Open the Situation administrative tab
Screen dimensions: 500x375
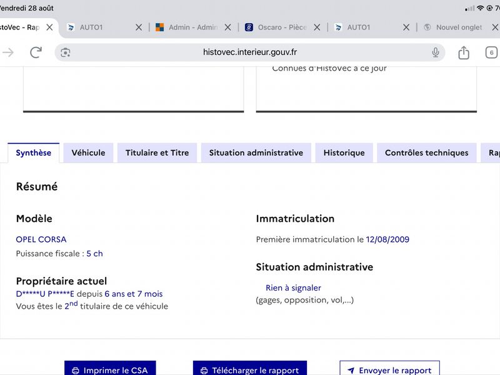pyautogui.click(x=256, y=153)
